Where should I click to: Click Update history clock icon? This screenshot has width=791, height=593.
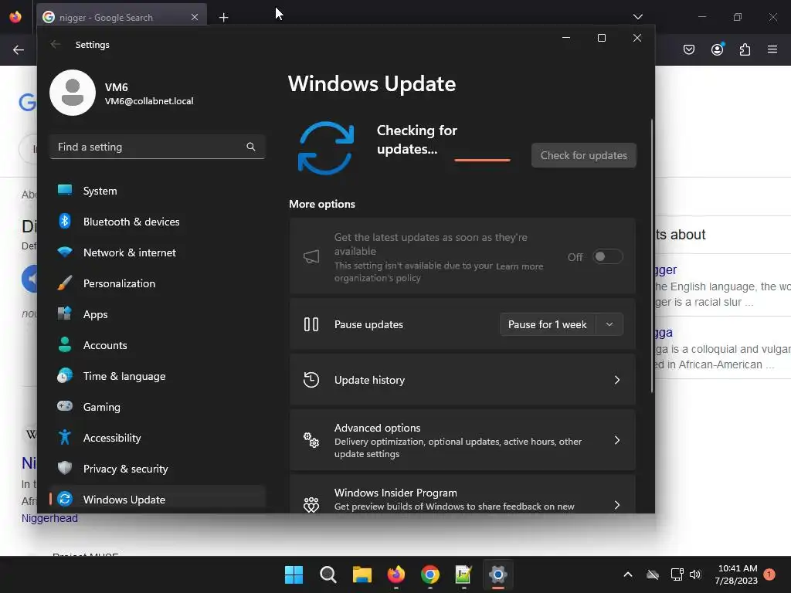pyautogui.click(x=311, y=380)
